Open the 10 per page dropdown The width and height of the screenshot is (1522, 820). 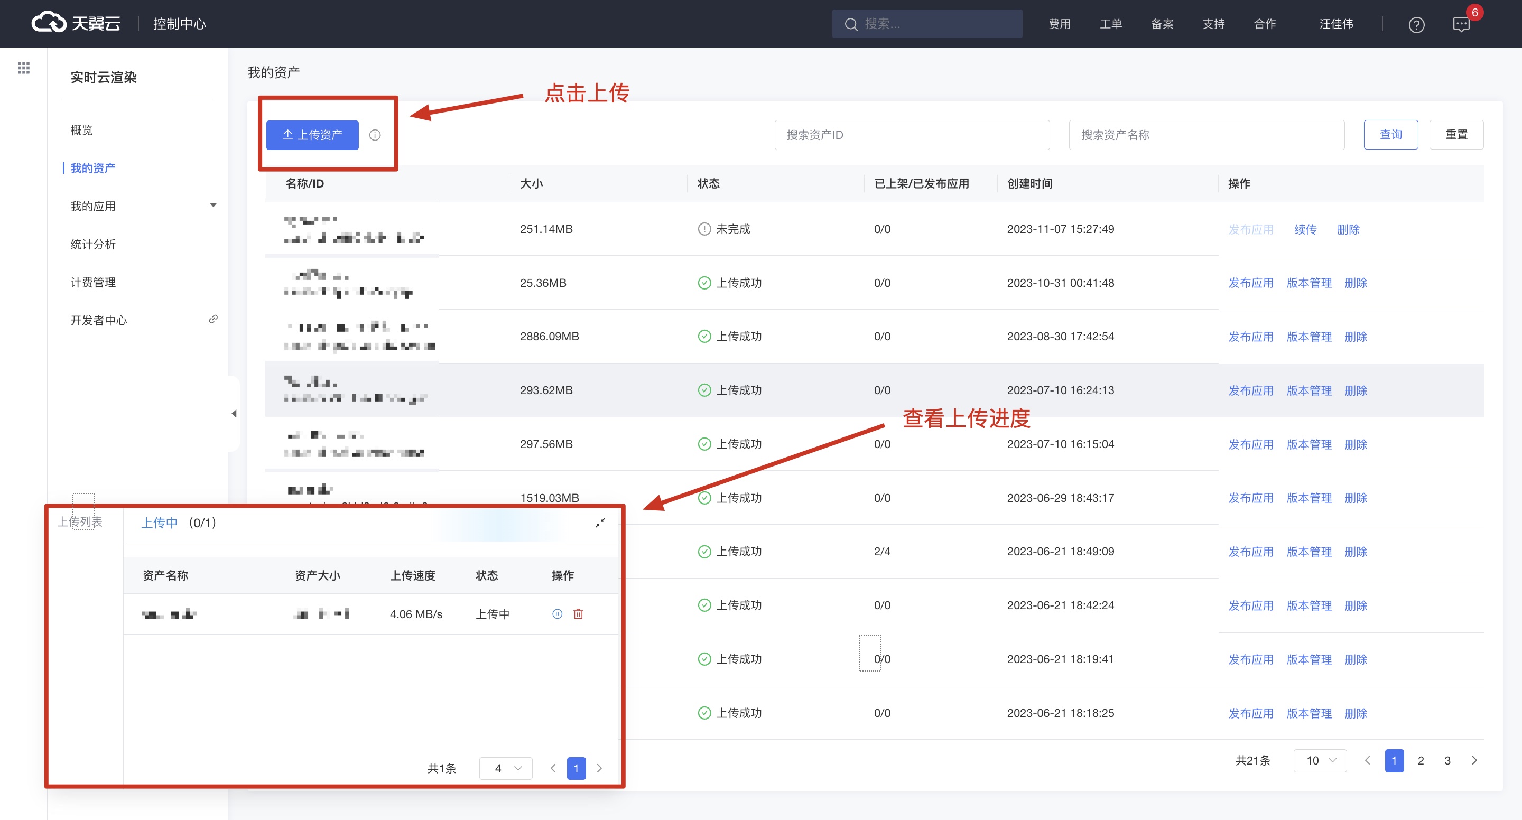pyautogui.click(x=1320, y=760)
